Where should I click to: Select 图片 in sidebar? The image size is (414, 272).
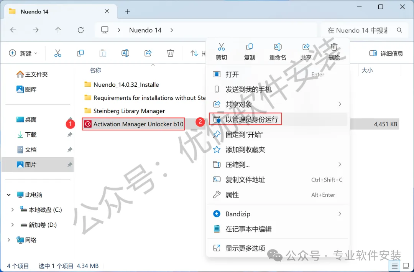38,165
